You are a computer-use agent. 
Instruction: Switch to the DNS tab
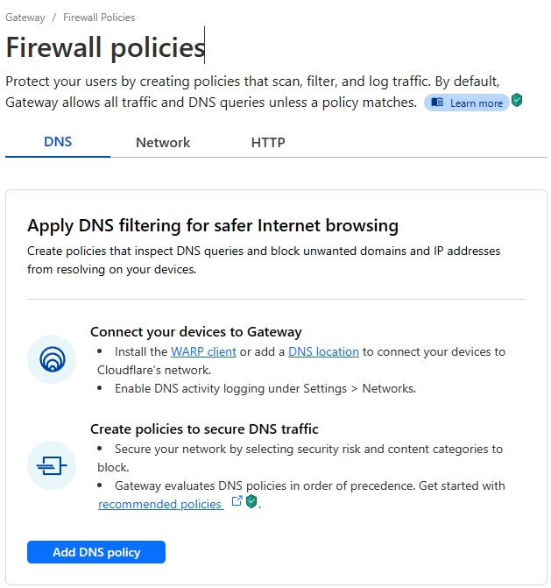point(58,142)
